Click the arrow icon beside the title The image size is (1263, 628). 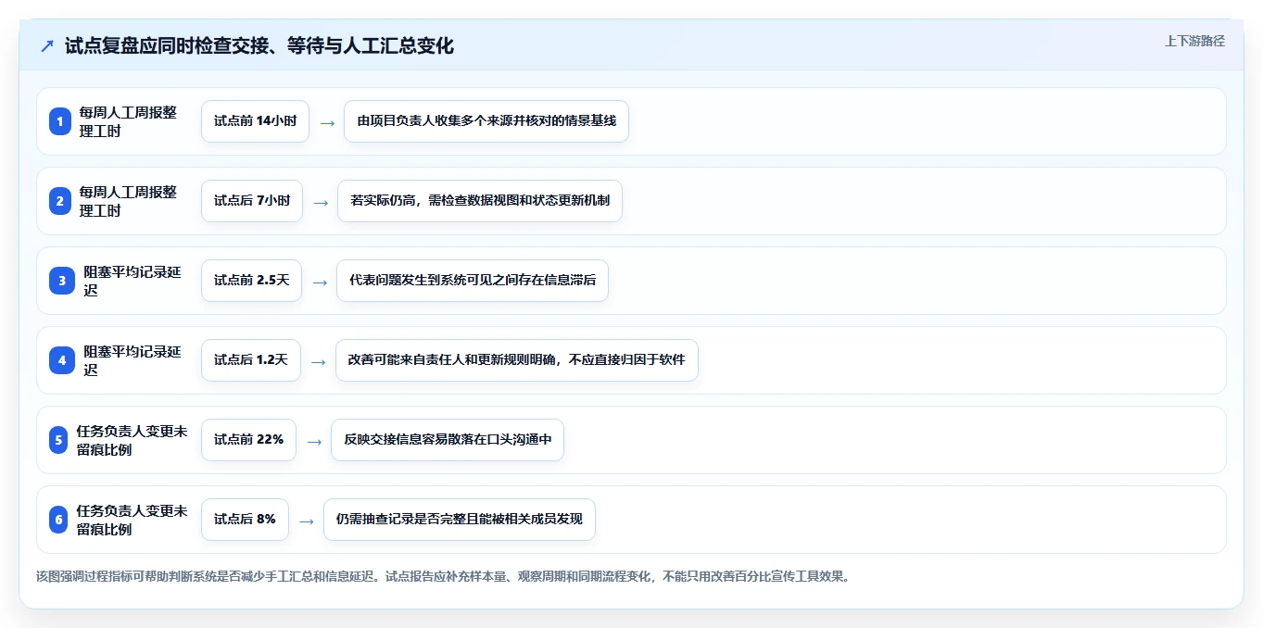click(x=47, y=45)
